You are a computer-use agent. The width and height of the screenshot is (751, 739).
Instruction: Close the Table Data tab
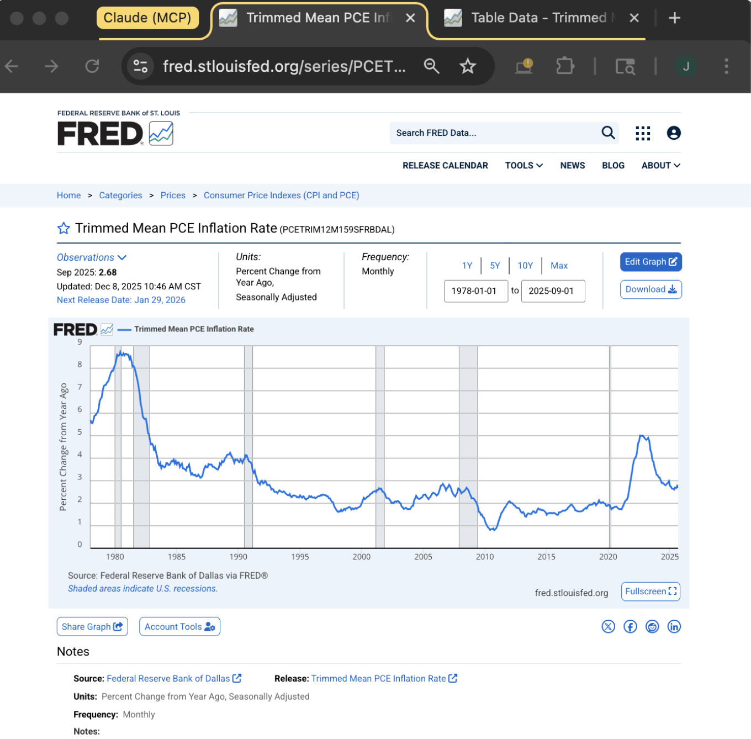coord(634,18)
